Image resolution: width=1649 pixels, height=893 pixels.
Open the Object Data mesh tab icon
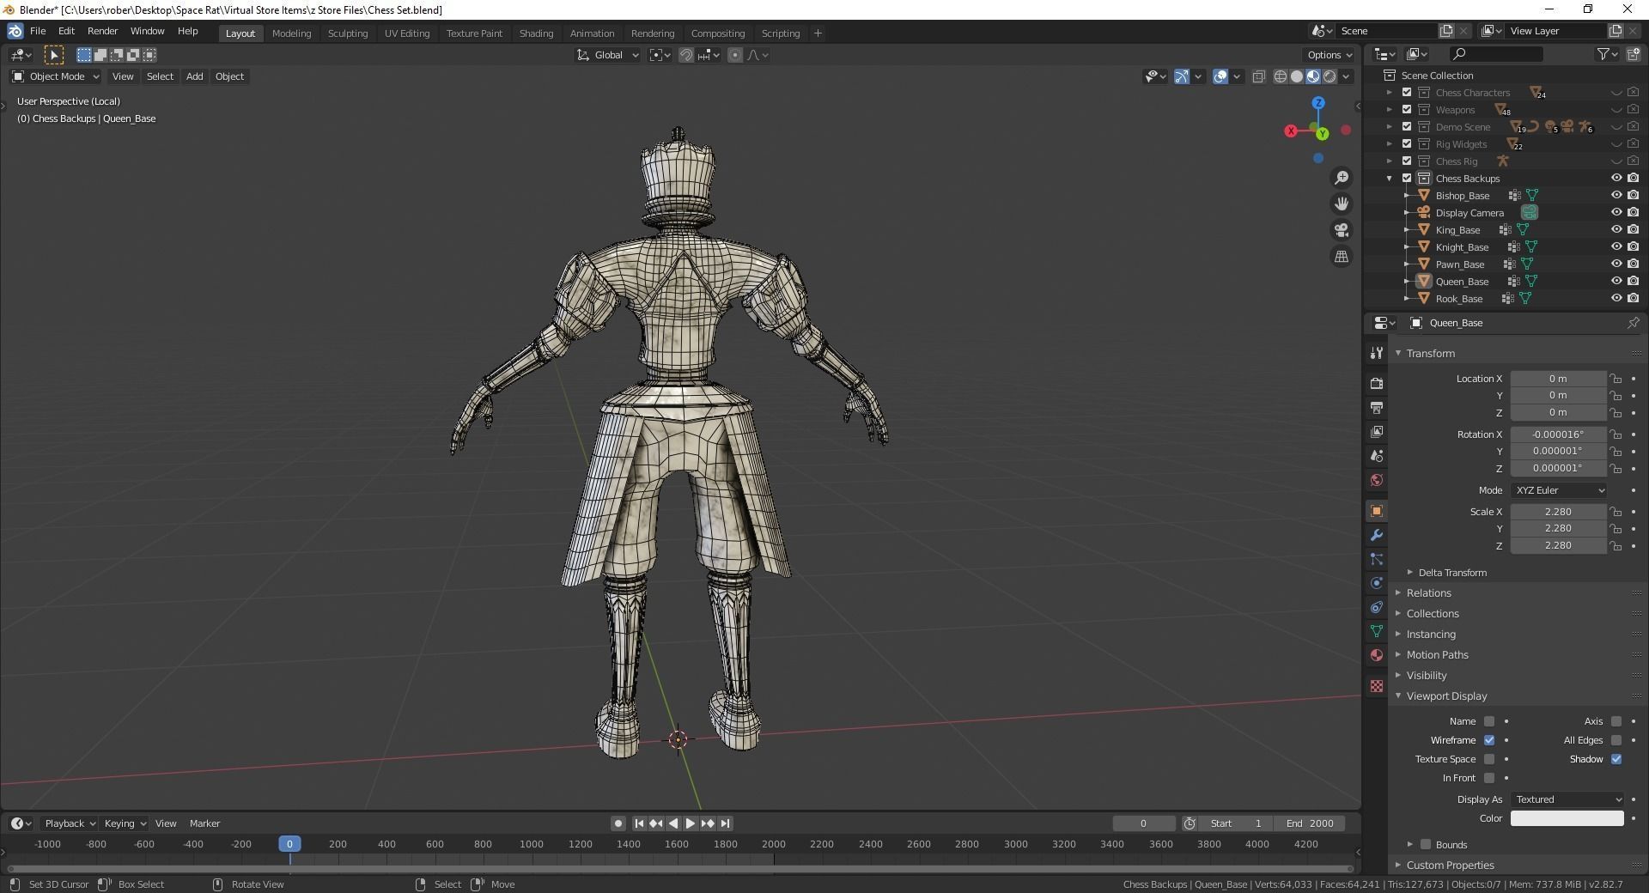(1377, 631)
